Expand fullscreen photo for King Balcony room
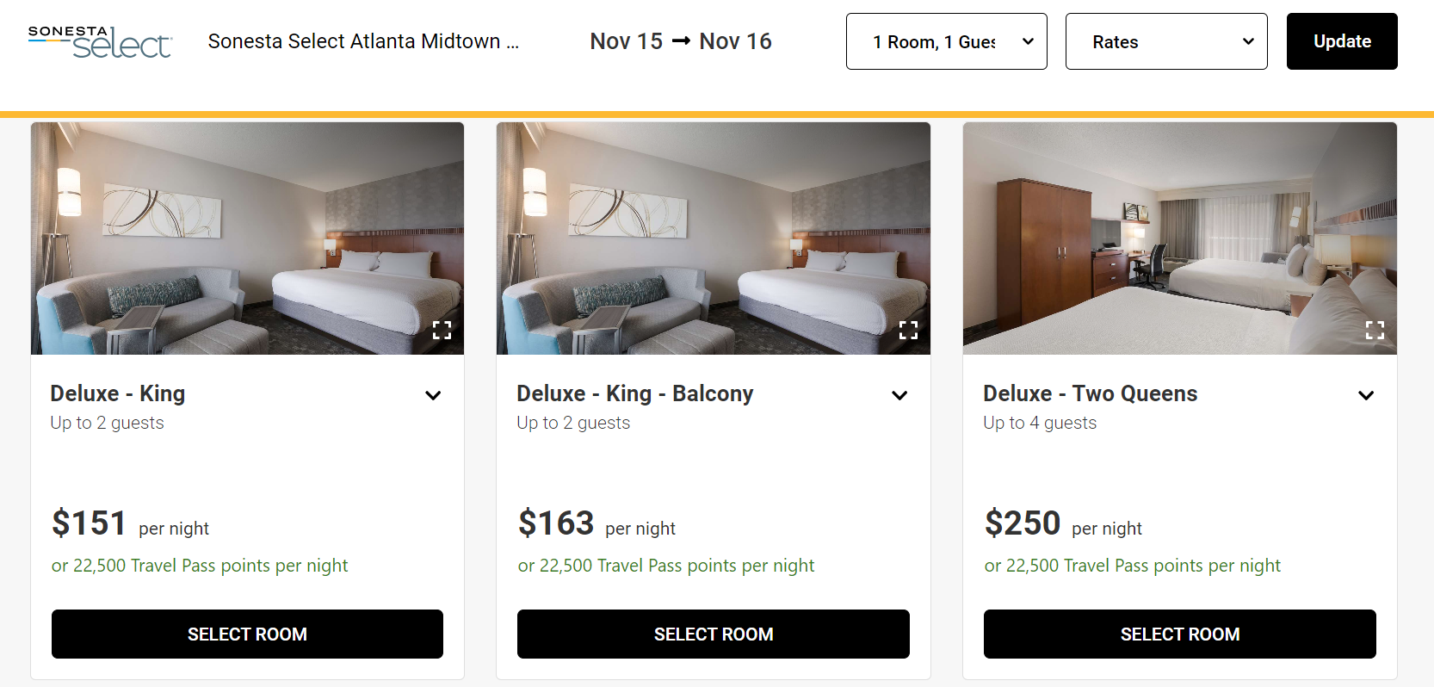 pyautogui.click(x=908, y=330)
